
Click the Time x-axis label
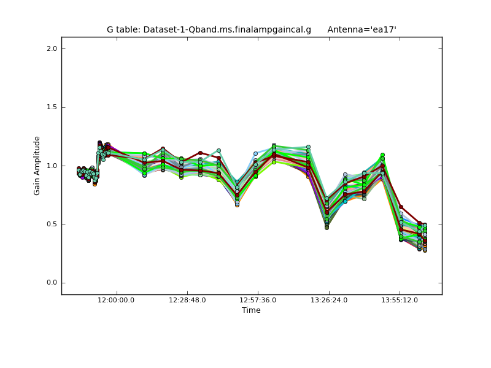pyautogui.click(x=251, y=310)
